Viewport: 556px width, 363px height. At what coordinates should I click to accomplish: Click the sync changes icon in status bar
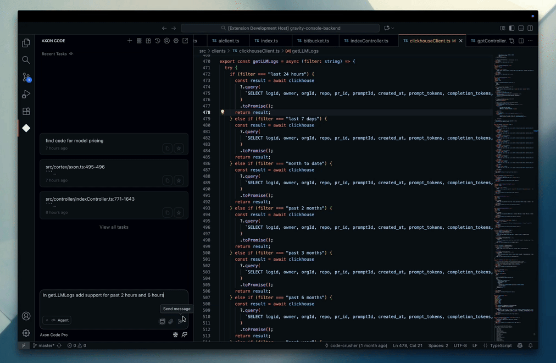(x=59, y=345)
